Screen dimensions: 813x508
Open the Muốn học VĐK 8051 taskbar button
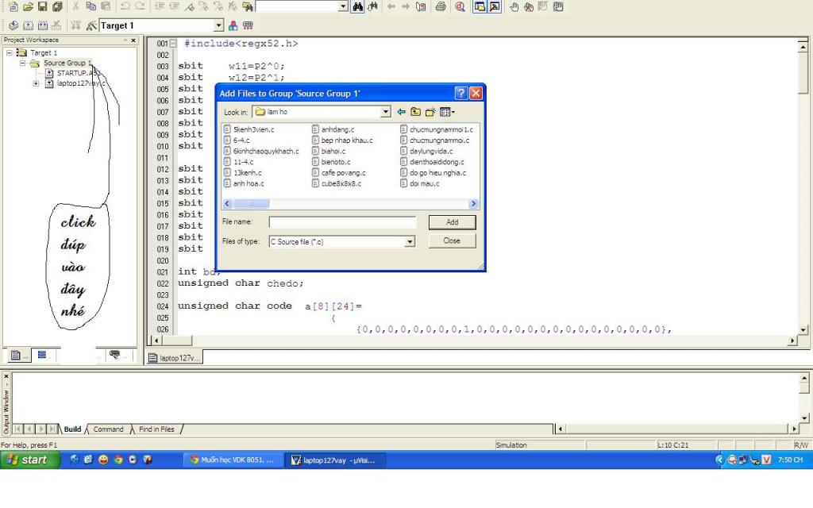click(x=233, y=460)
